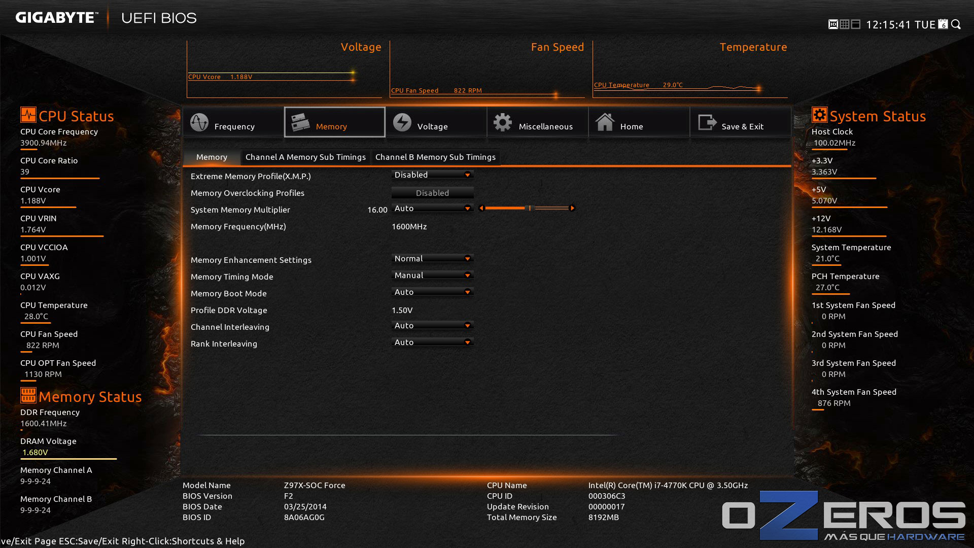Screen dimensions: 974x548
Task: Click the Profile DDR Voltage 1.50V value
Action: coord(402,310)
